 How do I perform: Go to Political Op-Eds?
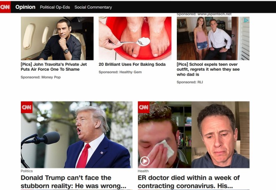click(x=55, y=7)
